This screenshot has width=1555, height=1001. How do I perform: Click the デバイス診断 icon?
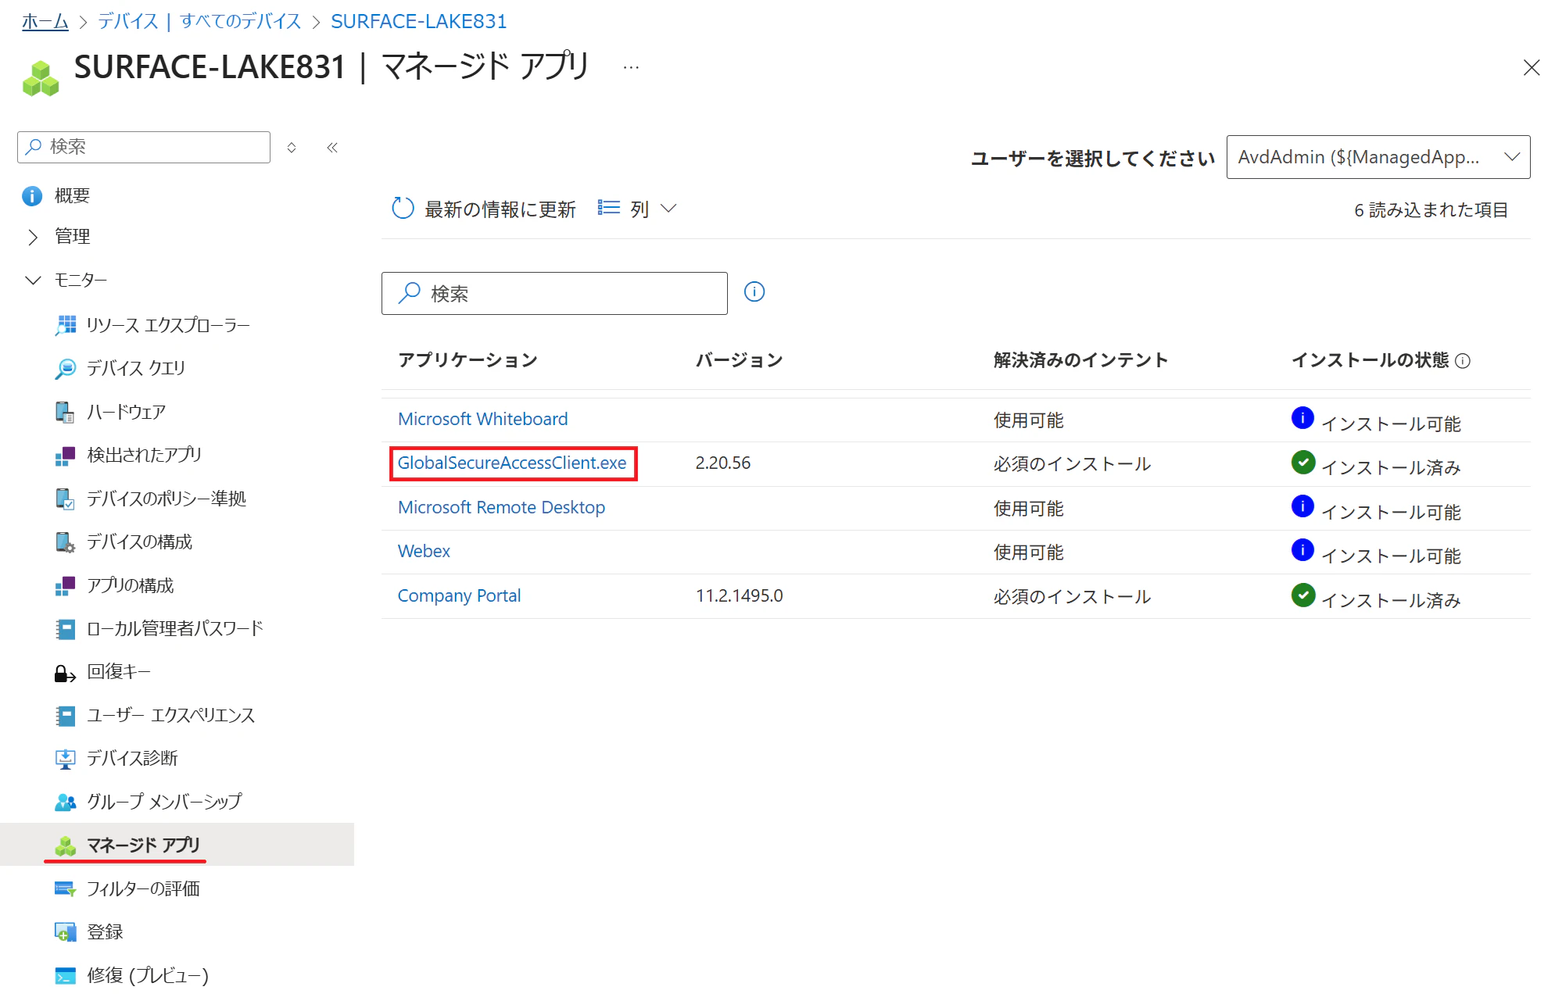pos(66,758)
